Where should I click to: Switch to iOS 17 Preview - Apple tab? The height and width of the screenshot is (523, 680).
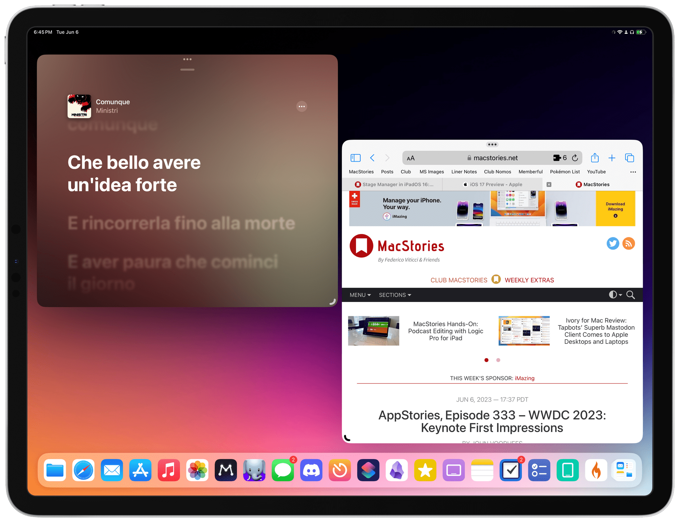493,185
